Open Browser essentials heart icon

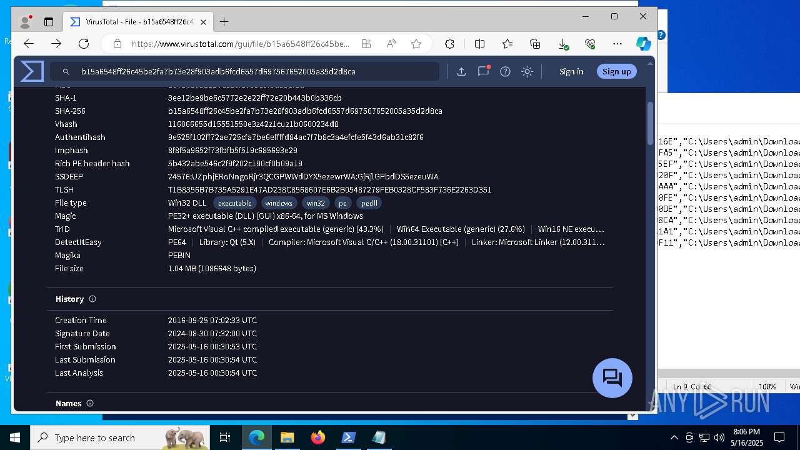pos(590,44)
